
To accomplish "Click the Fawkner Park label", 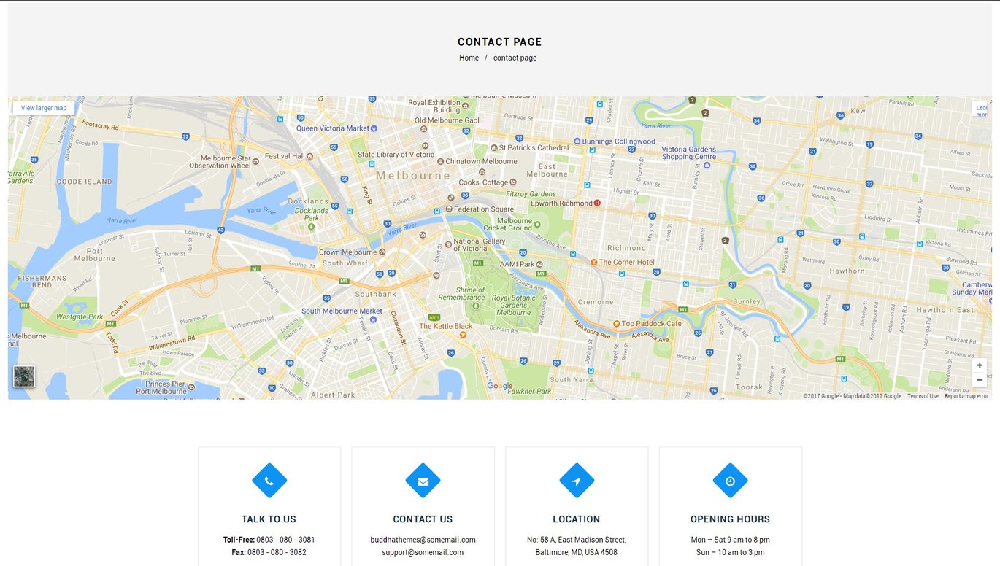I will [531, 391].
